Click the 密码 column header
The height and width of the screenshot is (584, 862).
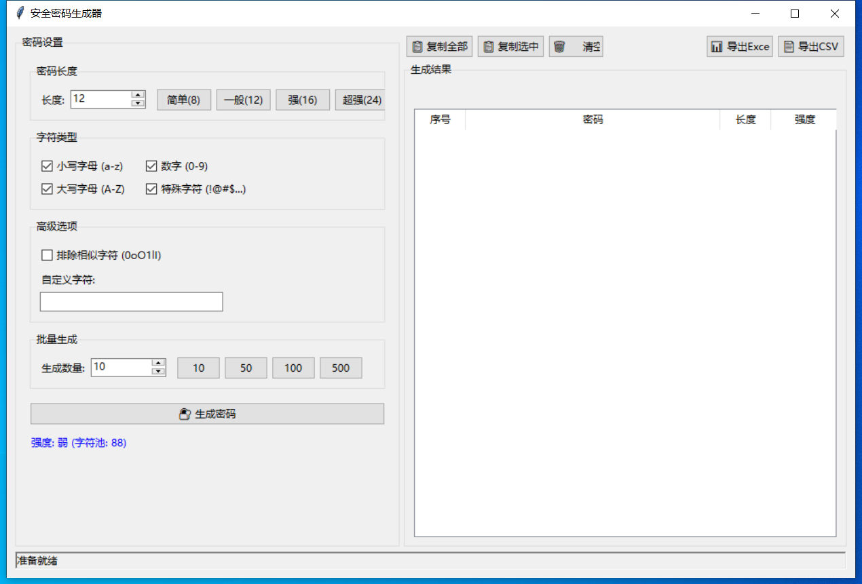(x=593, y=120)
